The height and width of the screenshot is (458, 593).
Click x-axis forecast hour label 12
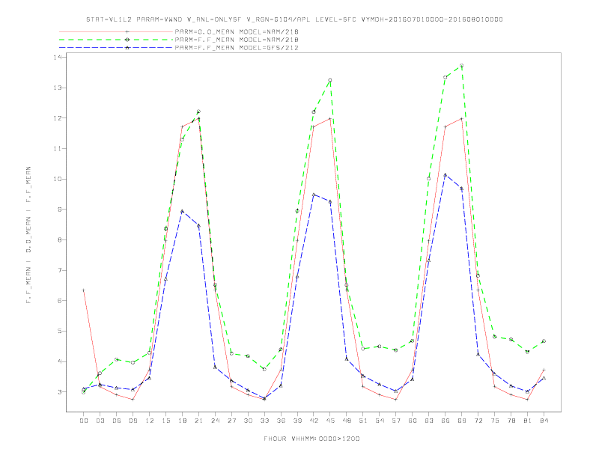pyautogui.click(x=150, y=421)
